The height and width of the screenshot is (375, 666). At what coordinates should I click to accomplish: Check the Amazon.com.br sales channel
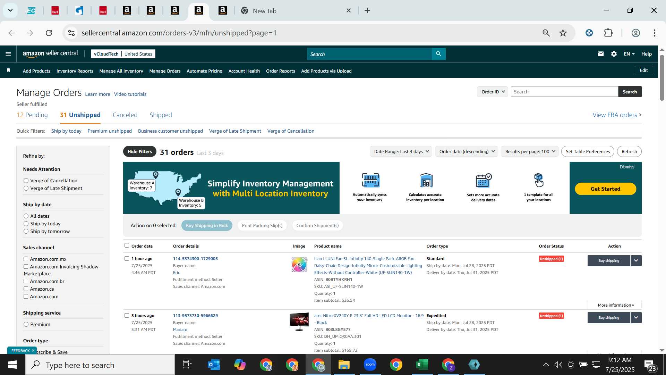[x=26, y=281]
